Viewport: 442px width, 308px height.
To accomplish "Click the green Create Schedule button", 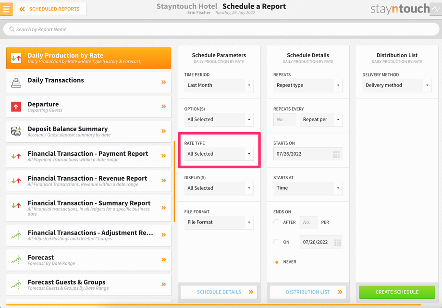I will coord(397,292).
